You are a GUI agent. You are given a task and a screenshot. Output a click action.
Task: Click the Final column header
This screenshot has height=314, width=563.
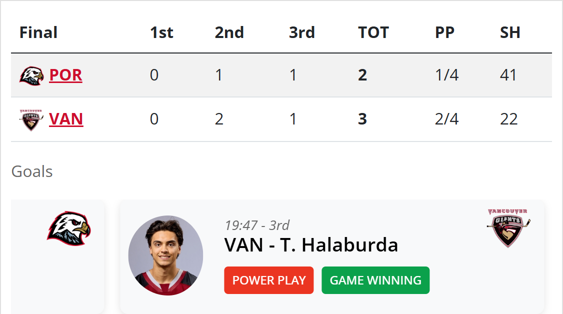click(38, 32)
